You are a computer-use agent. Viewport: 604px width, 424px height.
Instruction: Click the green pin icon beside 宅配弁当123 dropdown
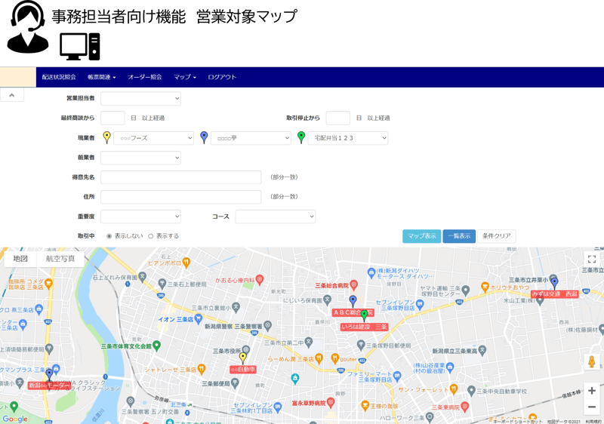301,137
